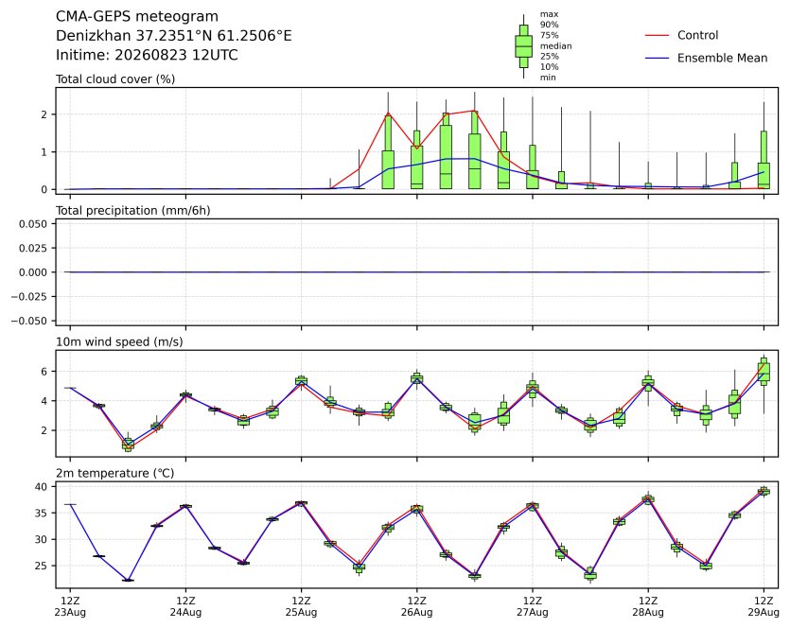Select the Ensemble Mean legend label
790x628 pixels.
(722, 59)
